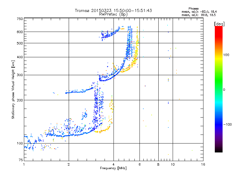
Task: Click the y-axis tick label '750'
Action: (x=20, y=19)
